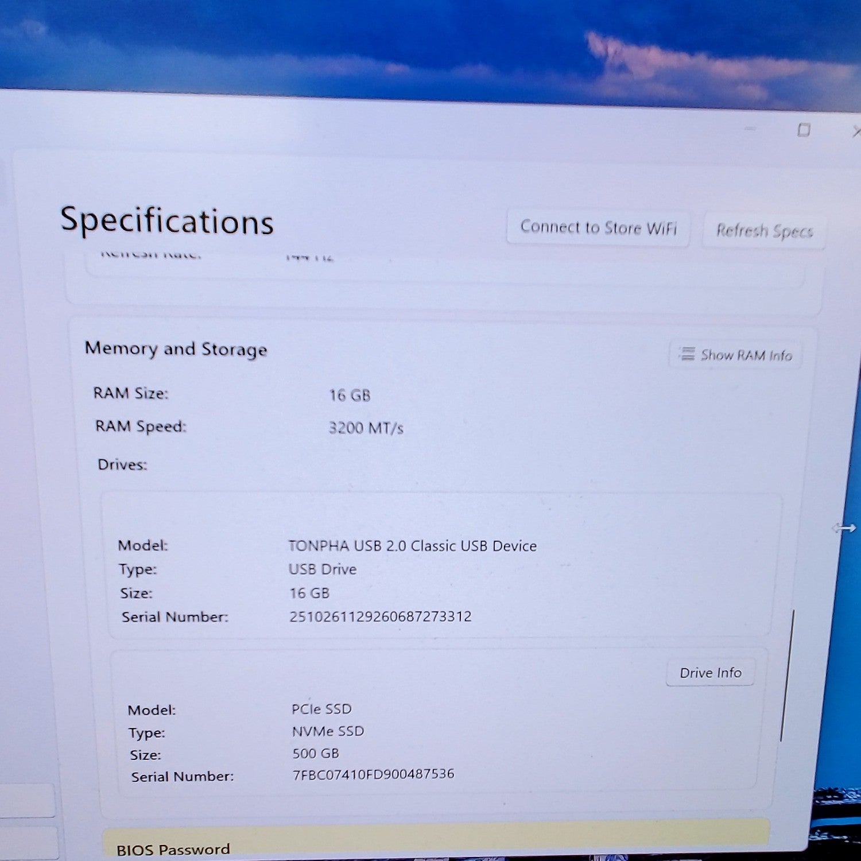Minimize the Specifications window
This screenshot has width=861, height=861.
pyautogui.click(x=750, y=129)
